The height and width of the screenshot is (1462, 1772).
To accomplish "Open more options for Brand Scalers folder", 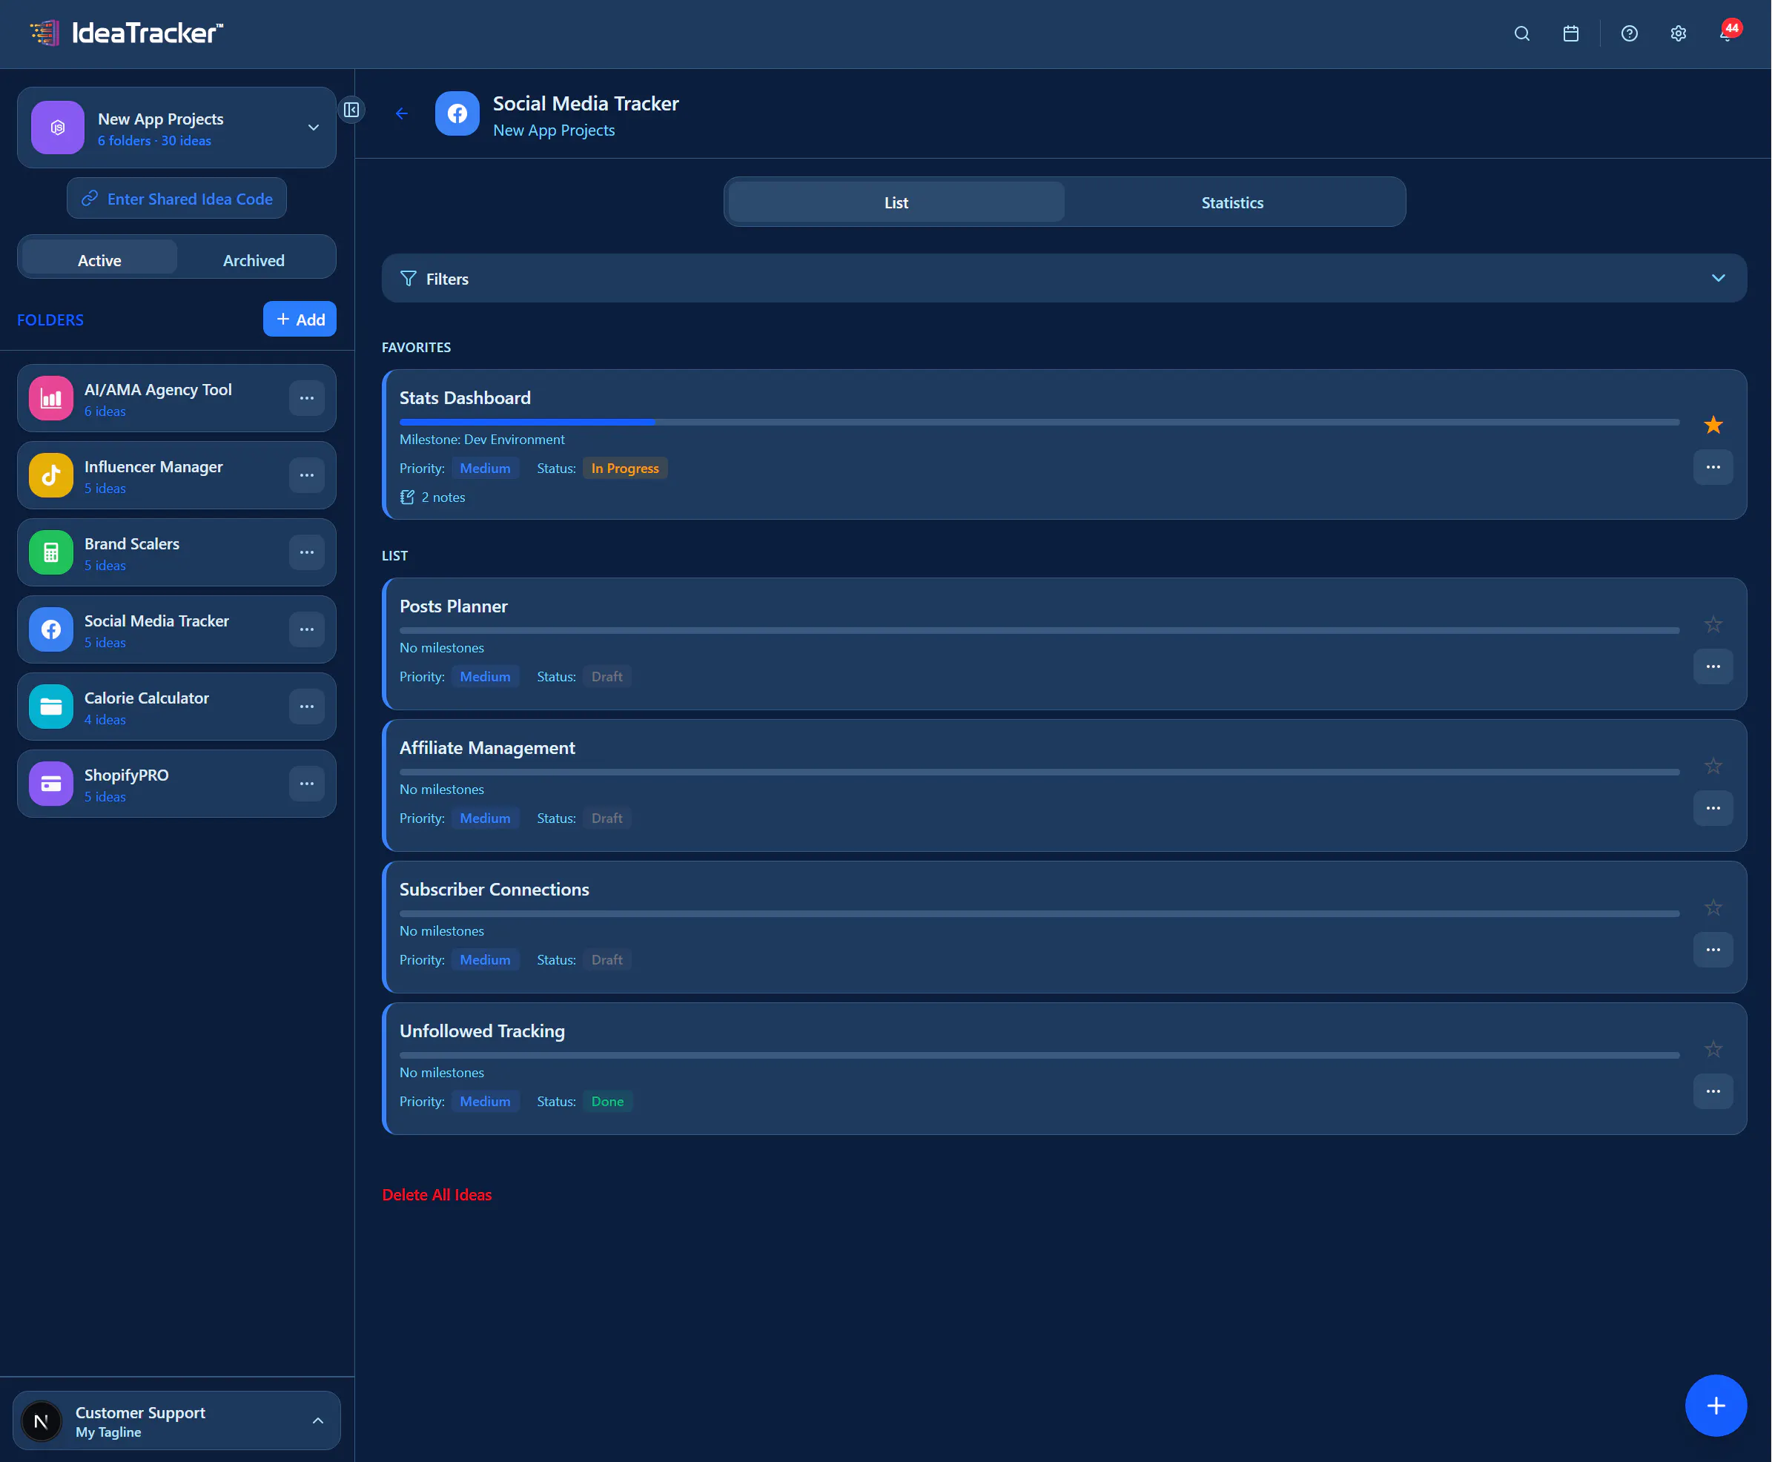I will 306,552.
